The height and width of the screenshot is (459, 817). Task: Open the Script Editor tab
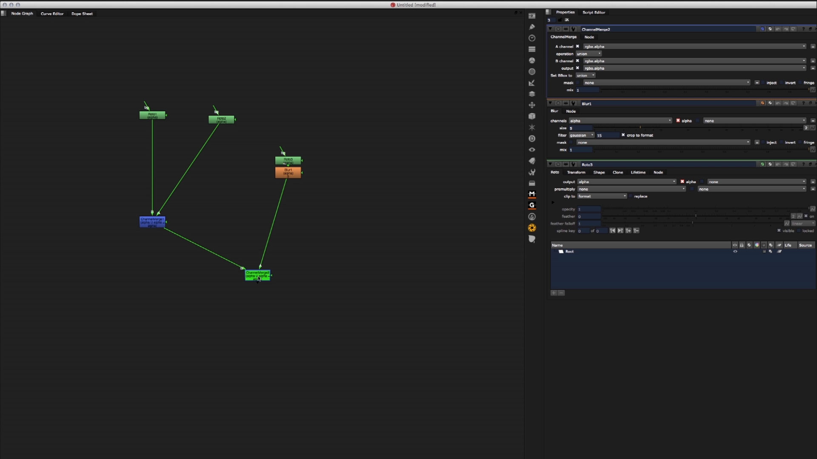tap(594, 12)
